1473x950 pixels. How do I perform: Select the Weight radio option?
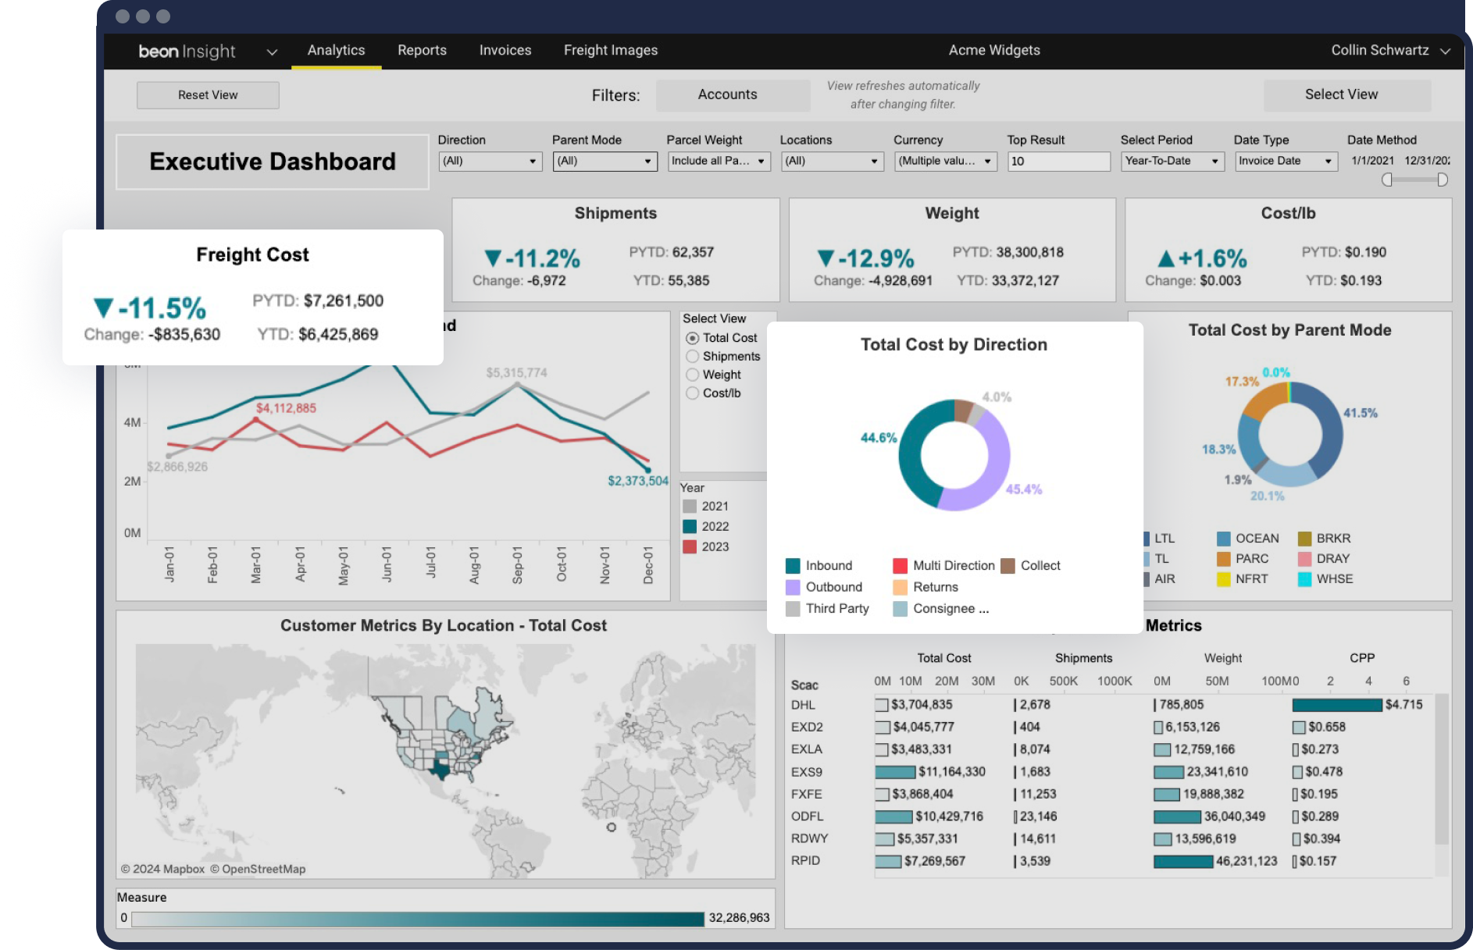(x=692, y=375)
